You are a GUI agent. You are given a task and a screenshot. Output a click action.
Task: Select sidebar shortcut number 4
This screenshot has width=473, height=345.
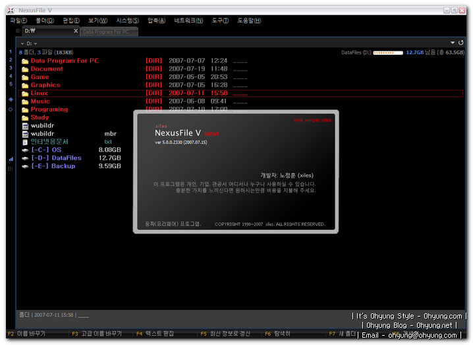[x=11, y=76]
